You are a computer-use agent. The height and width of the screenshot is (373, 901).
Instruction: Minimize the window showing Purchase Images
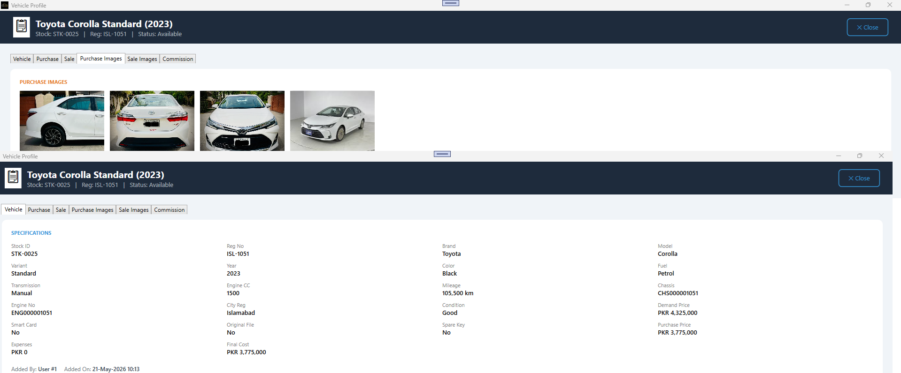(x=847, y=5)
